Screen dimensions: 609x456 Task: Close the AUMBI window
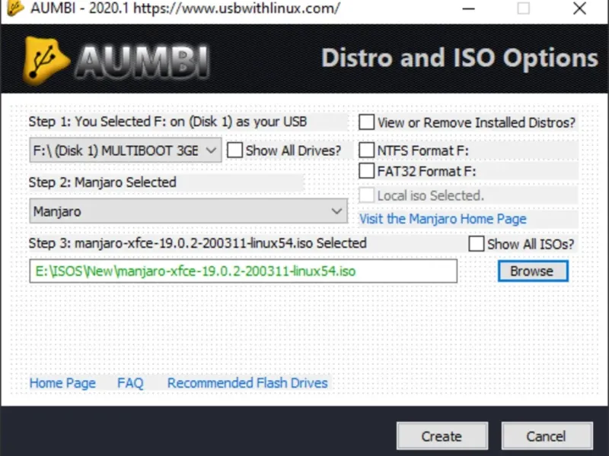pos(579,8)
